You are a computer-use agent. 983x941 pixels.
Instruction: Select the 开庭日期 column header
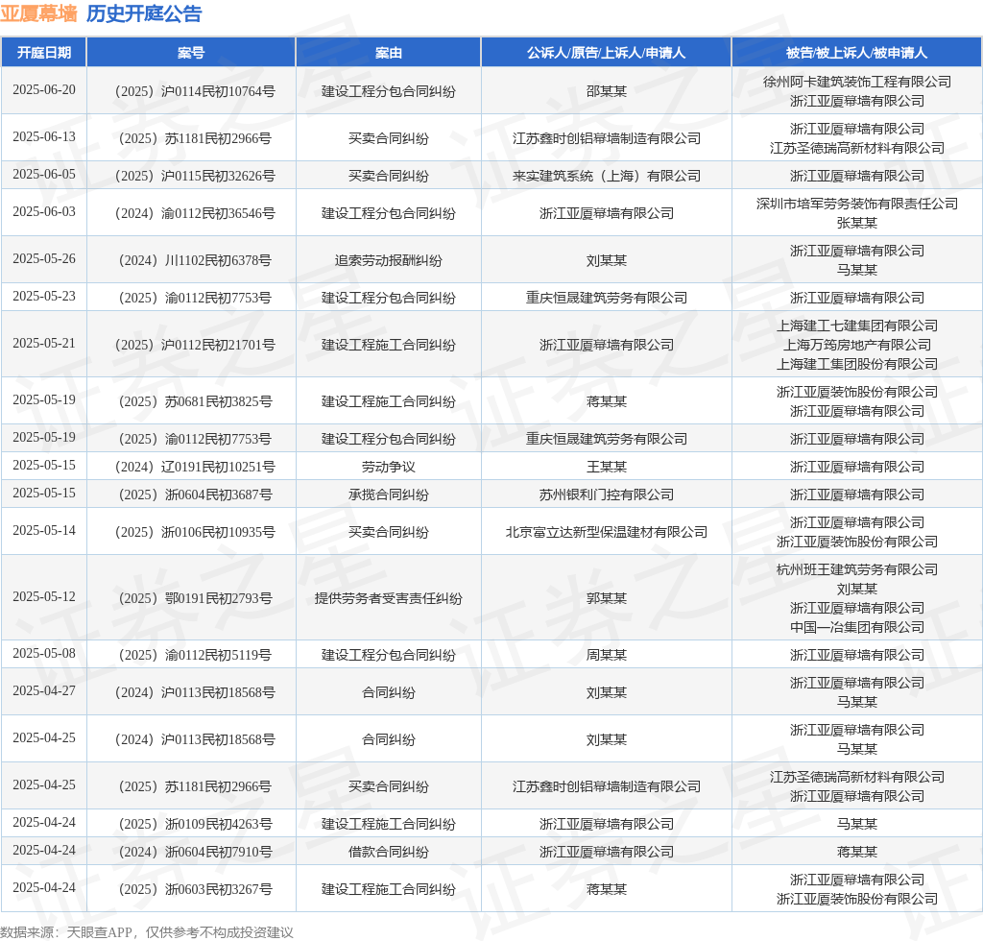(44, 53)
